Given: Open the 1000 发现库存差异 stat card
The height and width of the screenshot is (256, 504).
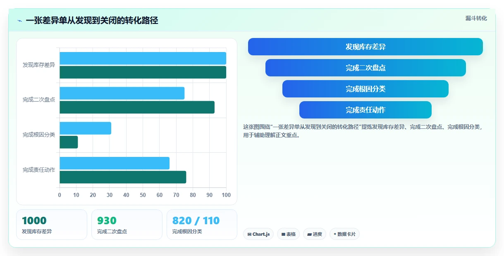Looking at the screenshot, I should [x=52, y=225].
